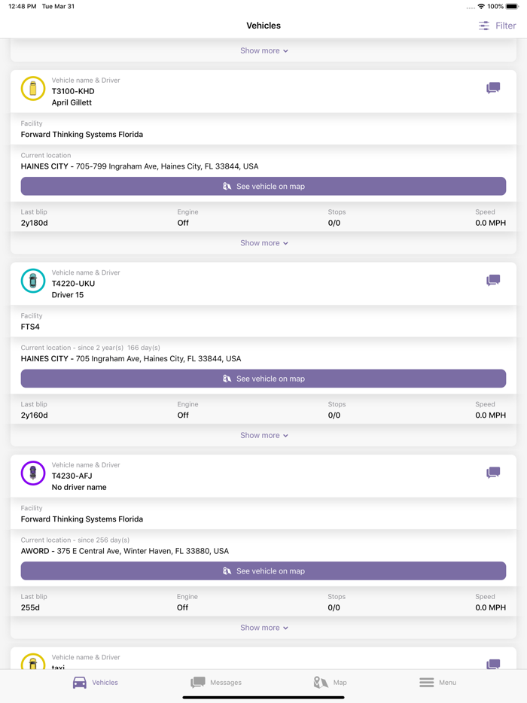Select the T4220-UKU Facility label FTS4
The height and width of the screenshot is (703, 527).
30,327
